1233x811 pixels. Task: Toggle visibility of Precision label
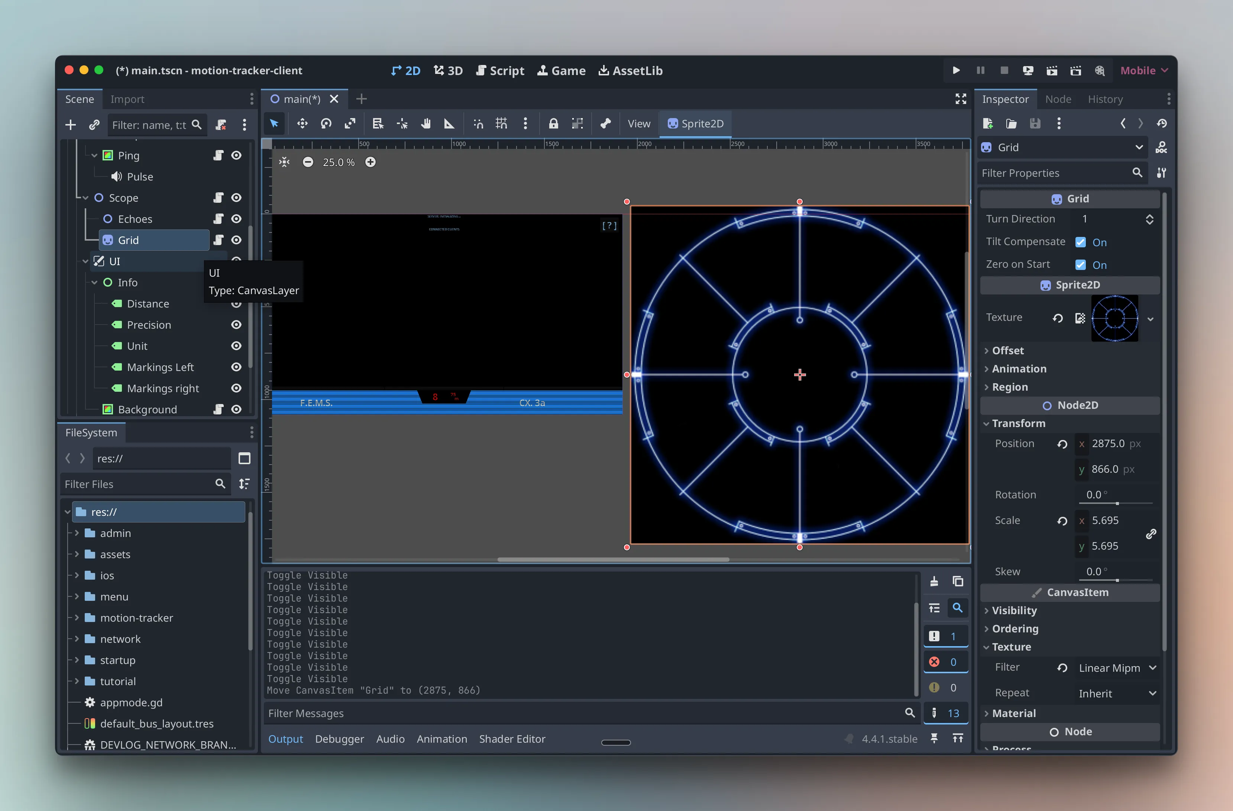tap(236, 325)
